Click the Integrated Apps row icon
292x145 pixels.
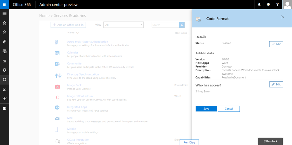pyautogui.click(x=57, y=108)
